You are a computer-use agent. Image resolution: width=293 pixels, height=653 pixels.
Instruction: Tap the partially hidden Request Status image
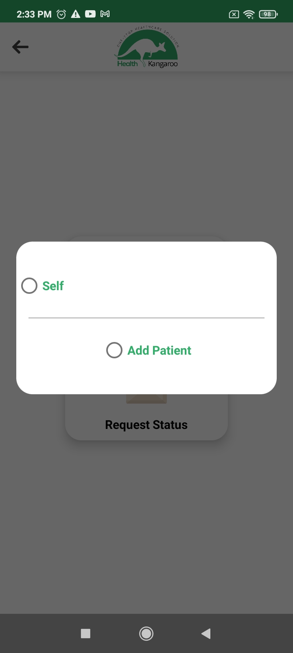(x=146, y=399)
